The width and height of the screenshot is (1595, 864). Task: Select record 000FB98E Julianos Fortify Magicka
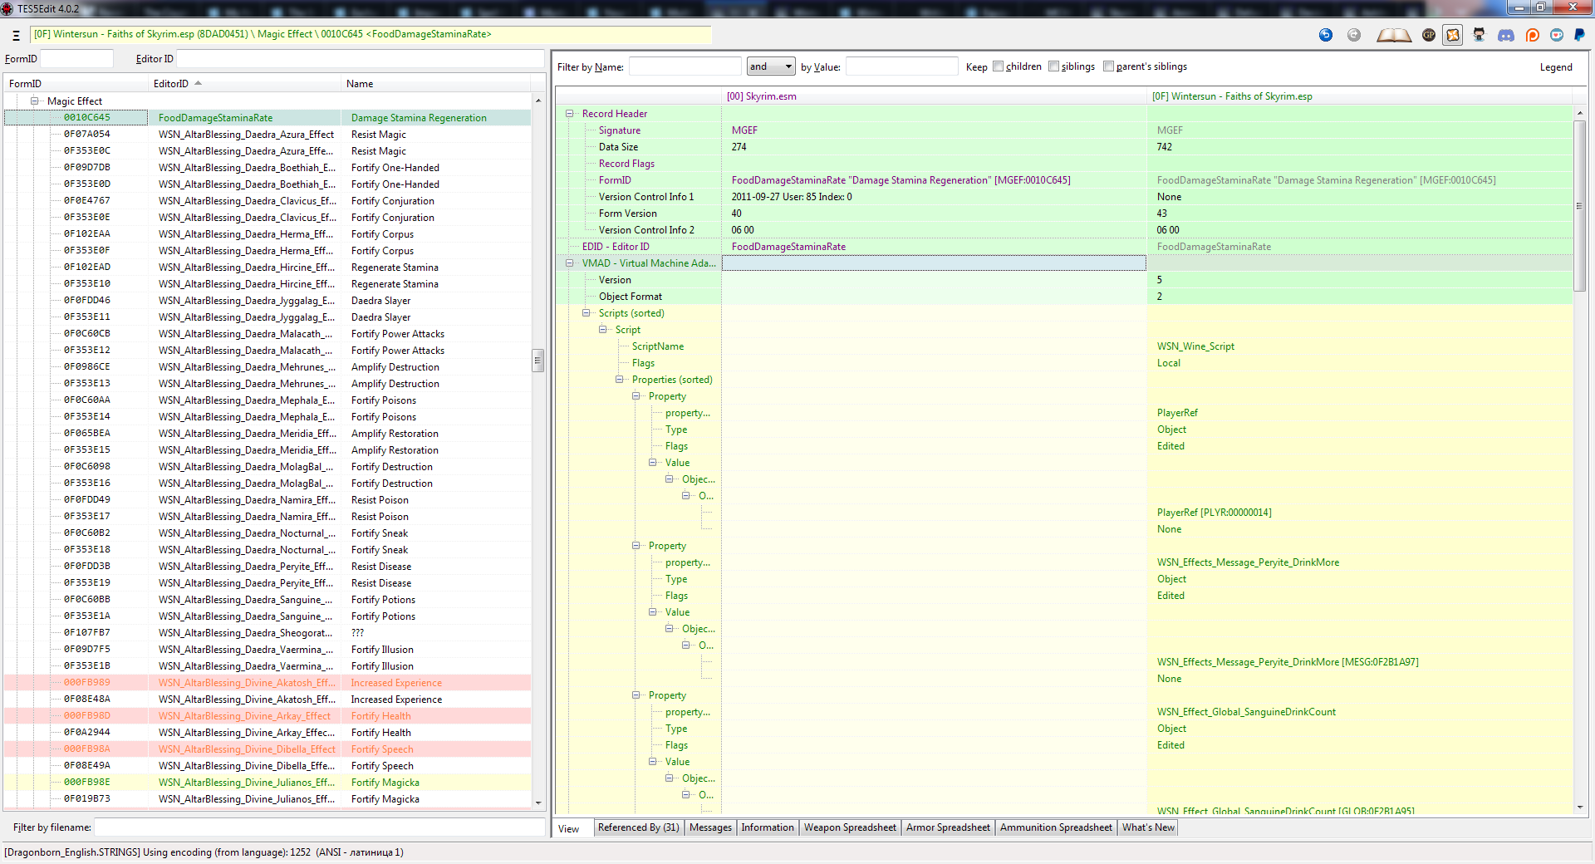click(x=267, y=783)
